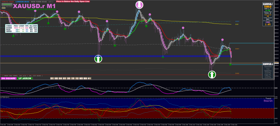Select the WS30 row in the dashboard table

click(21, 30)
